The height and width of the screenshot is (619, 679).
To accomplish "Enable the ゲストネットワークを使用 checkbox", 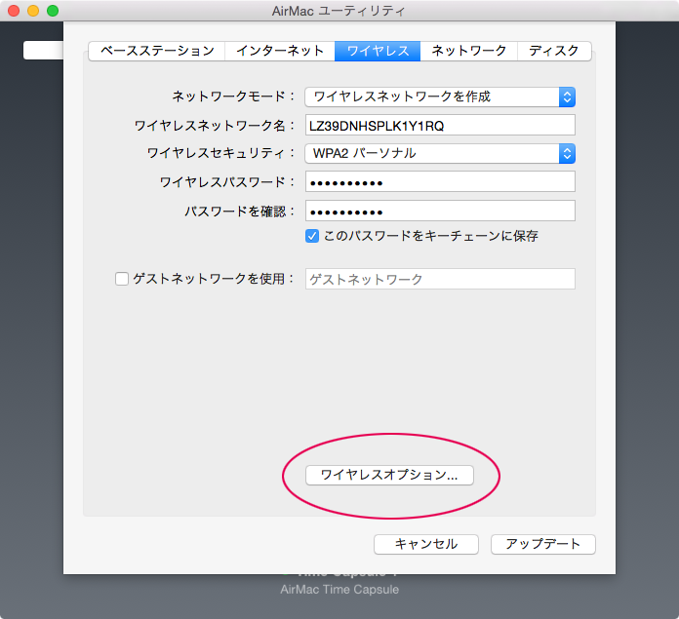I will (122, 279).
